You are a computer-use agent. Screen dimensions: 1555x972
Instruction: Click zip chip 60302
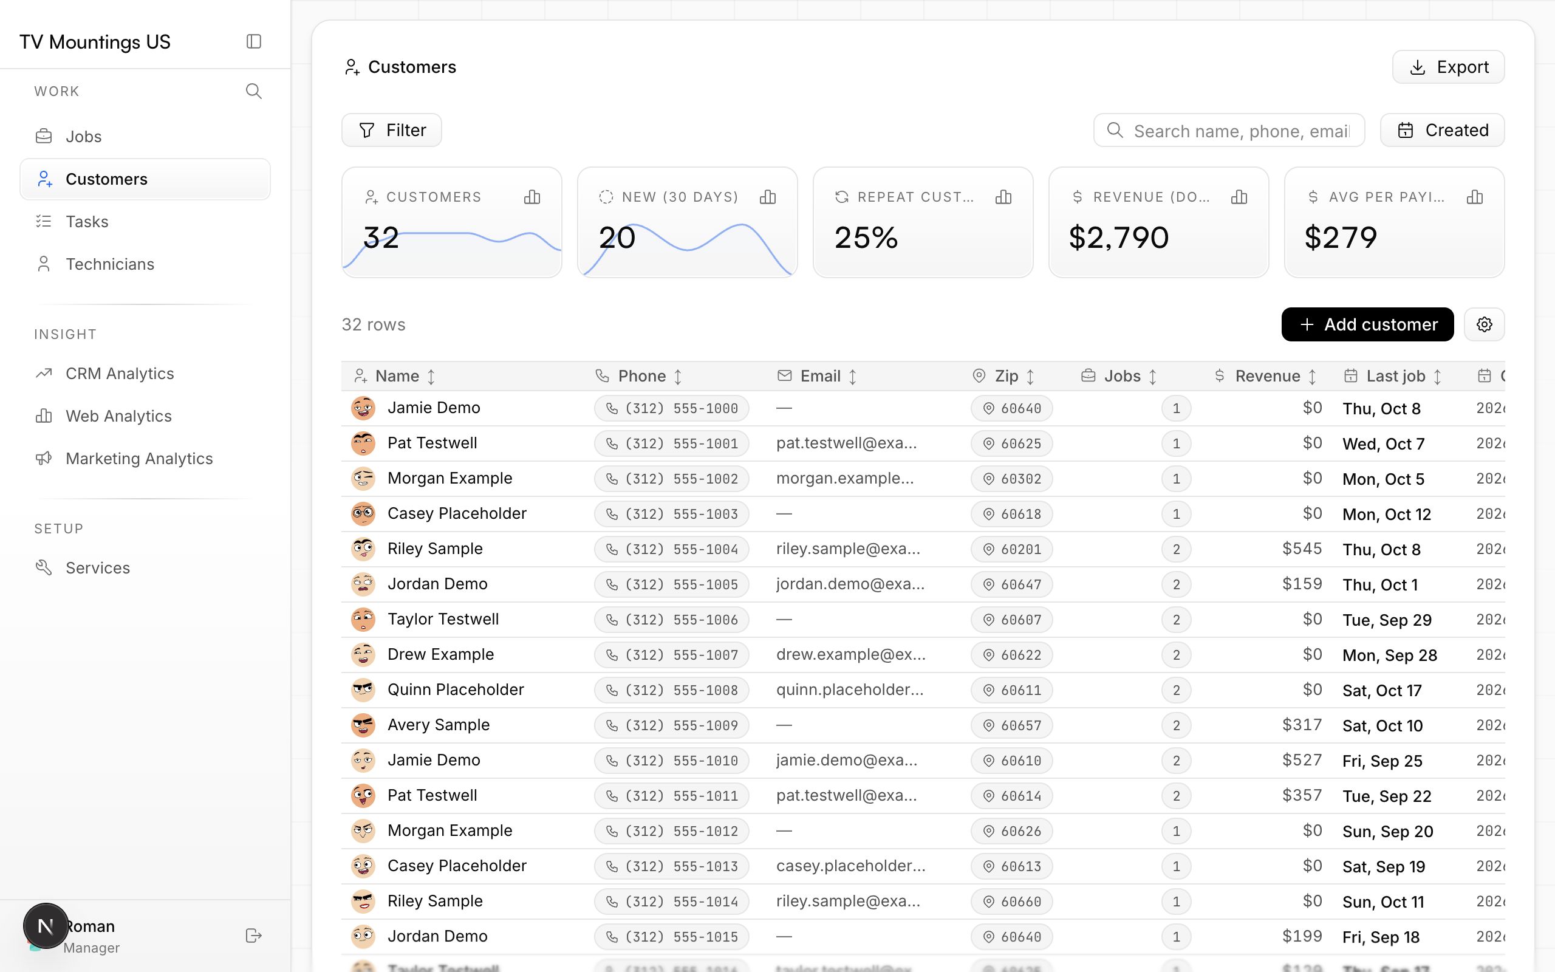(x=1011, y=479)
